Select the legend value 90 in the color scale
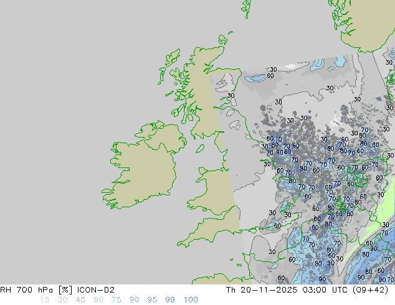 [x=134, y=300]
